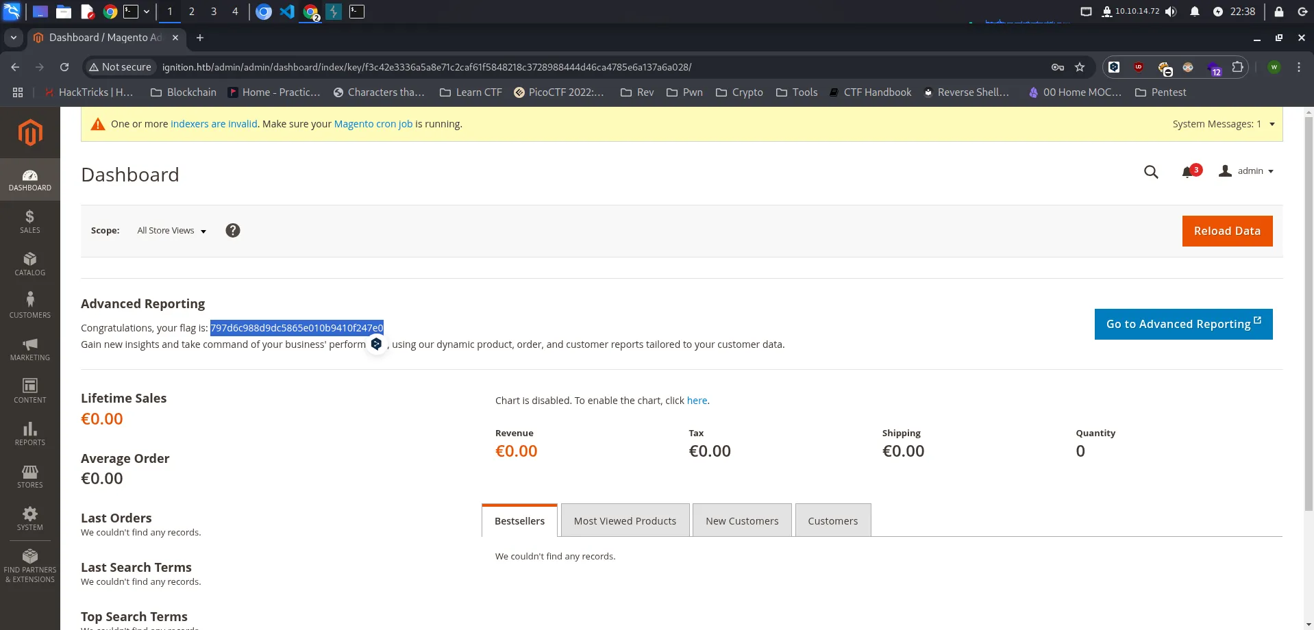Screen dimensions: 1314x630
Task: Click the Reload Data button
Action: click(1227, 231)
